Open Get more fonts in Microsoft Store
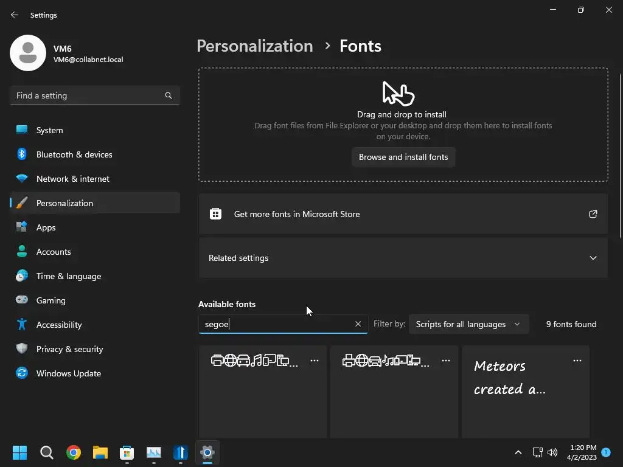 click(403, 214)
